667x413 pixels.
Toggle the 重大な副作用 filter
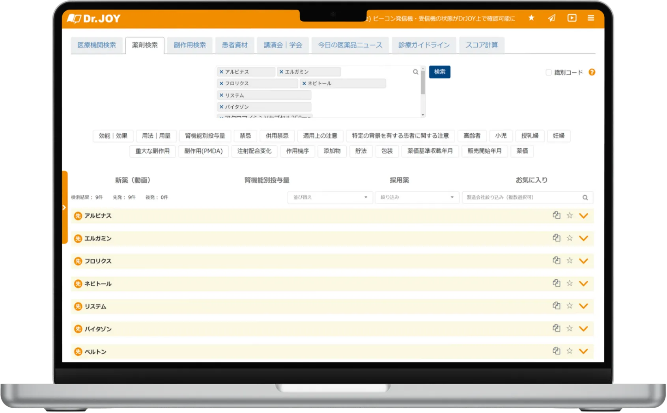(x=153, y=151)
